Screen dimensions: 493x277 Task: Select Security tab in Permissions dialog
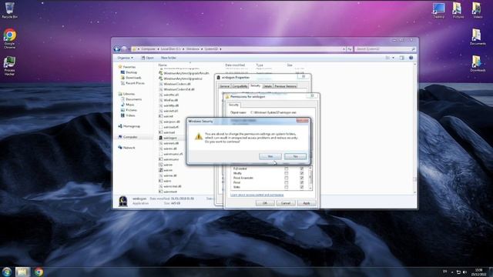tap(233, 105)
